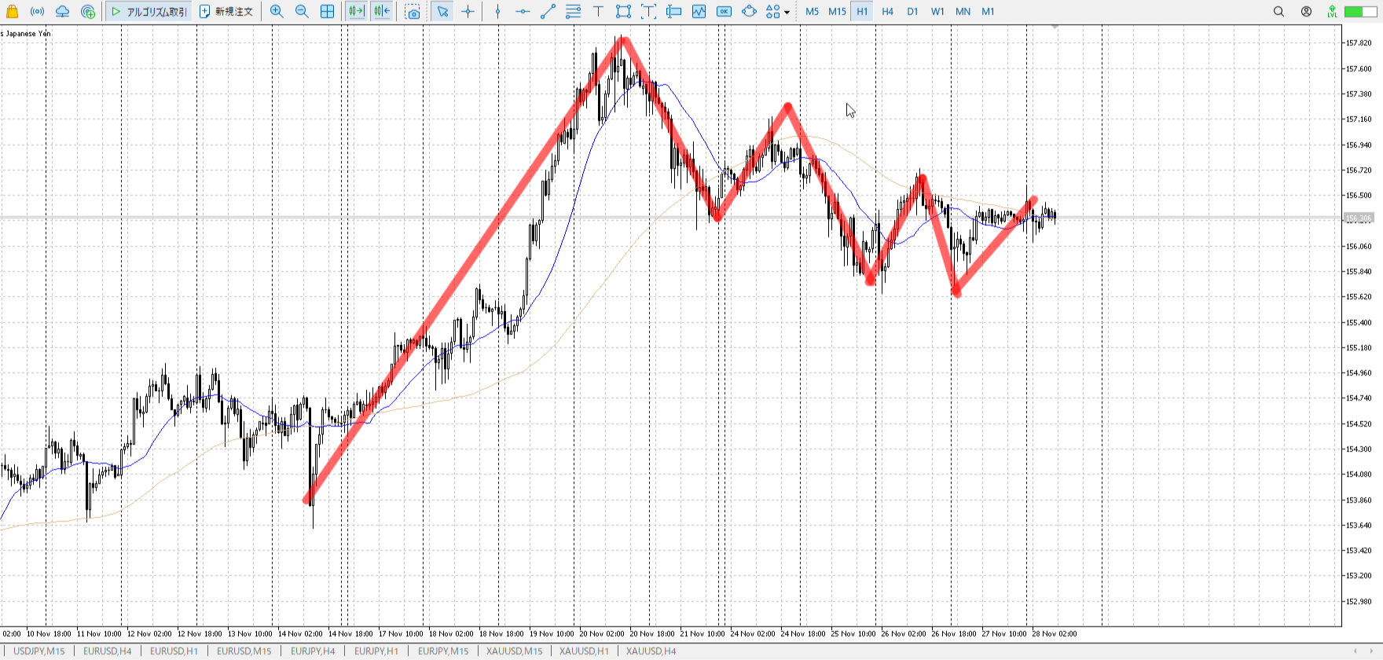Screen dimensions: 1383x660
Task: Switch to the M15 timeframe
Action: click(837, 11)
